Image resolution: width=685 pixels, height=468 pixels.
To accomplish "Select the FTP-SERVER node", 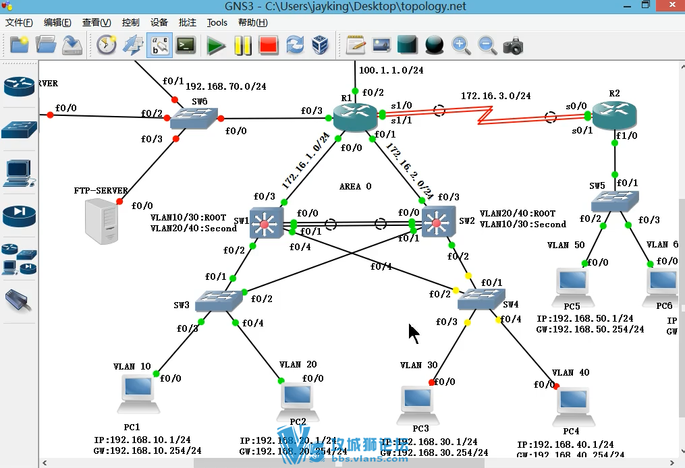I will coord(102,221).
